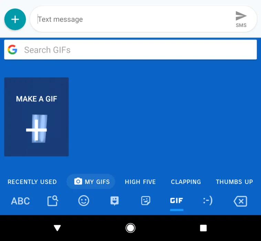
Task: Send the message via SMS arrow
Action: 241,19
